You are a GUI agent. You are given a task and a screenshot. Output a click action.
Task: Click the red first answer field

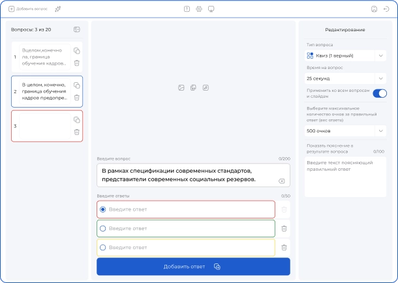point(186,209)
